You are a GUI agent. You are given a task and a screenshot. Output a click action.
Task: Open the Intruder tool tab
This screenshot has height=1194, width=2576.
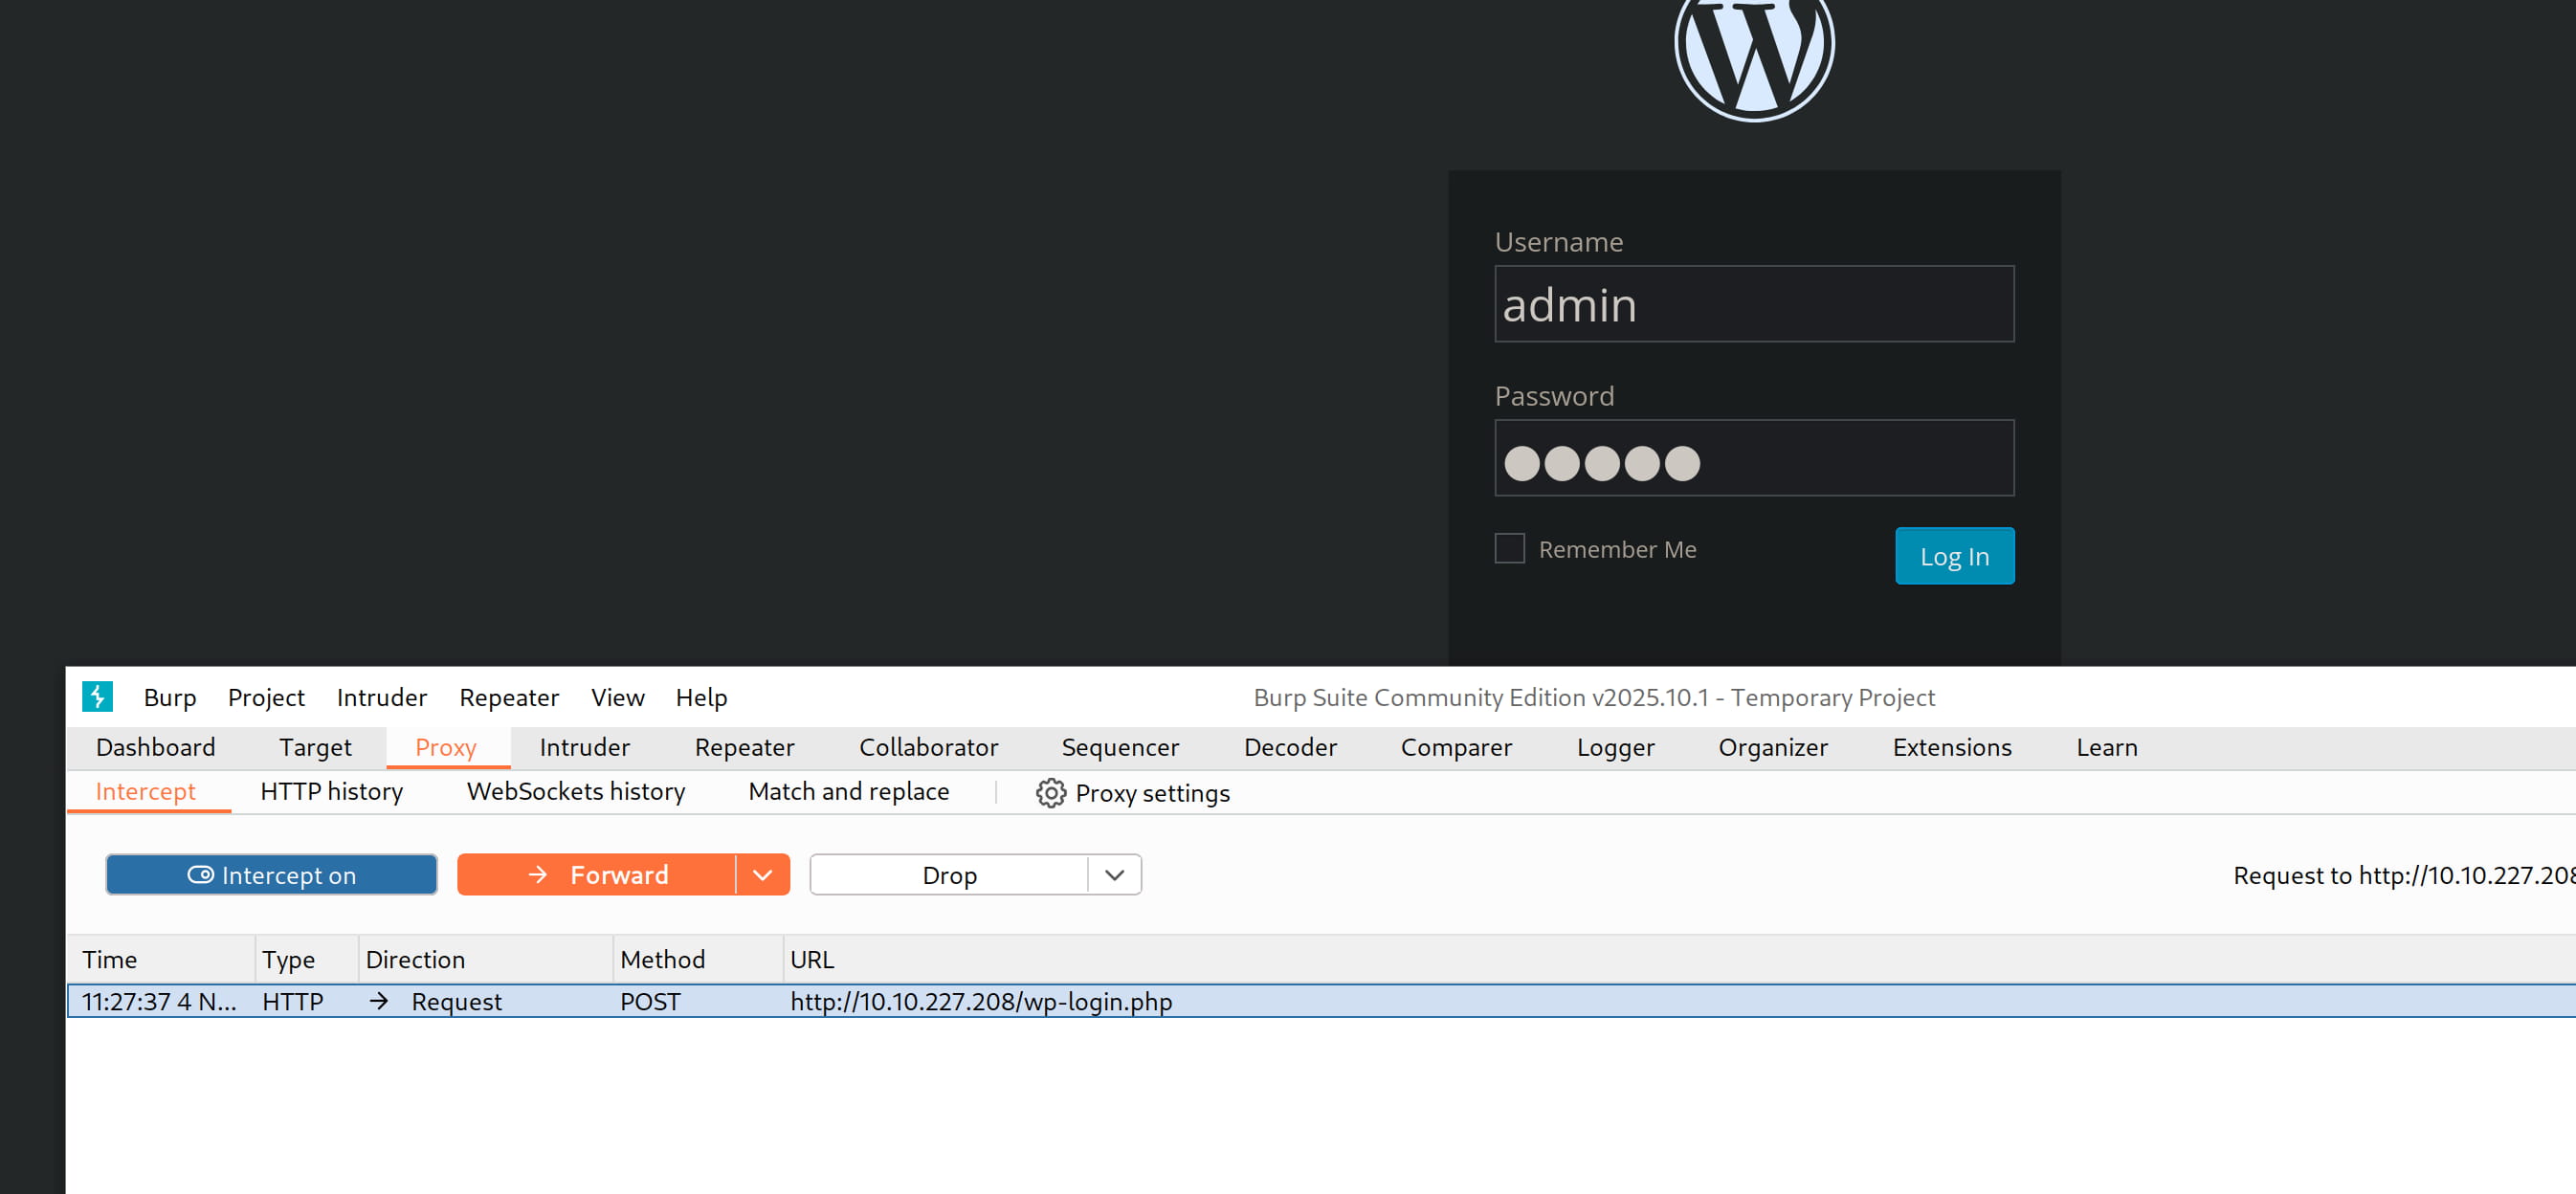pyautogui.click(x=584, y=747)
